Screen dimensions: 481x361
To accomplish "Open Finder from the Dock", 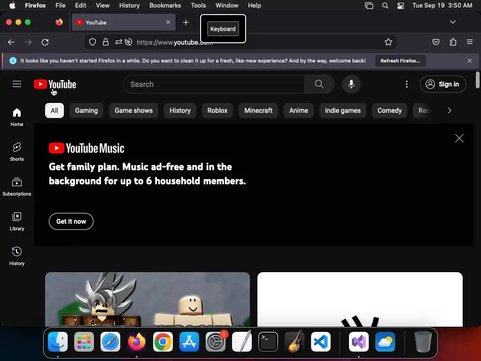I will click(58, 342).
